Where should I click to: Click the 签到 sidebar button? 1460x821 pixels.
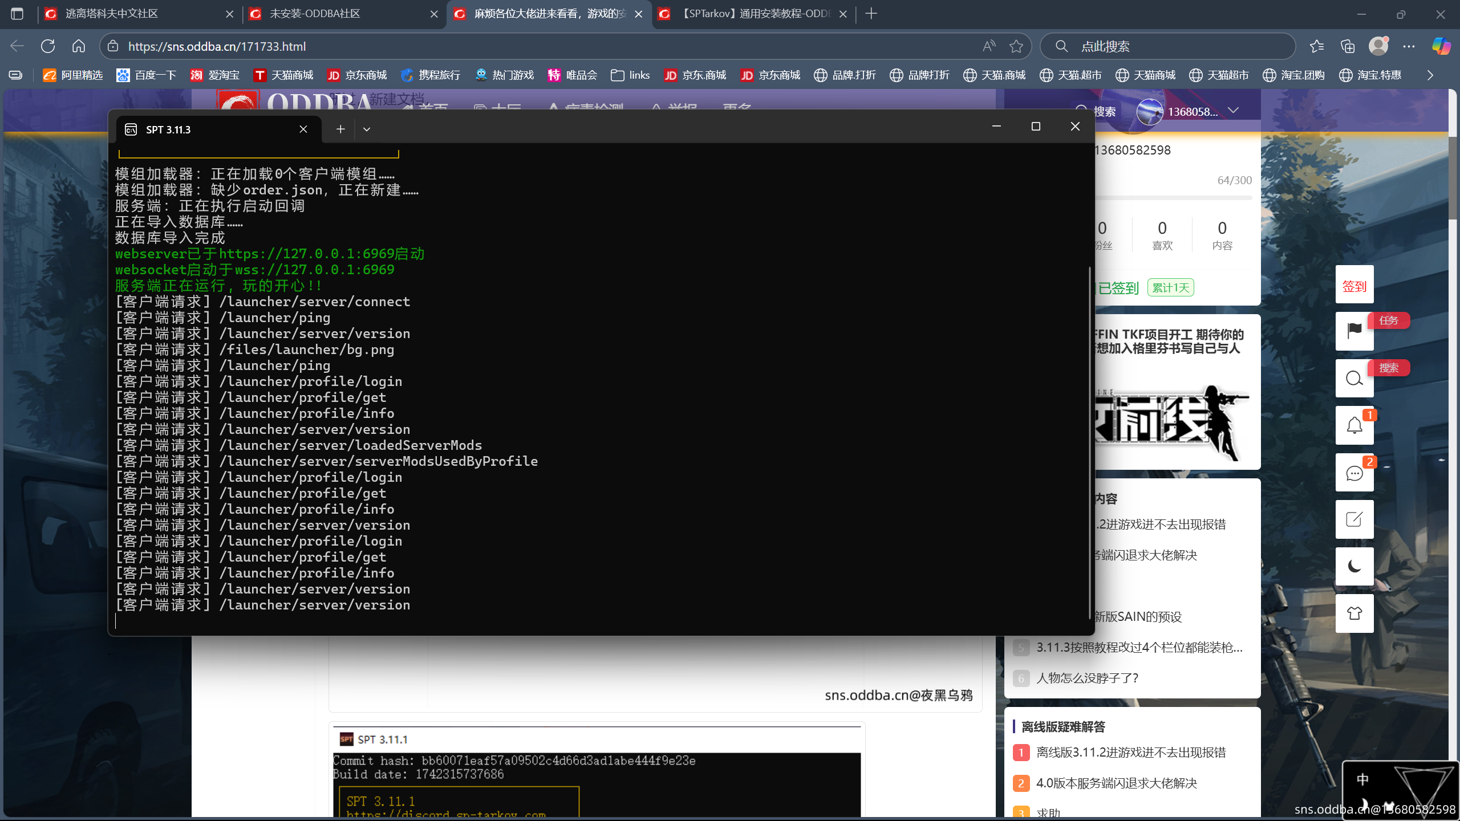[1354, 284]
